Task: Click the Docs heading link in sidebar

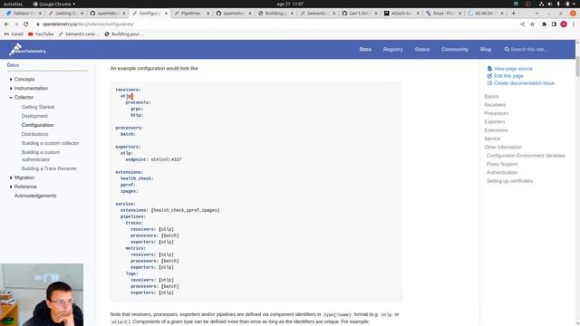Action: [x=13, y=64]
